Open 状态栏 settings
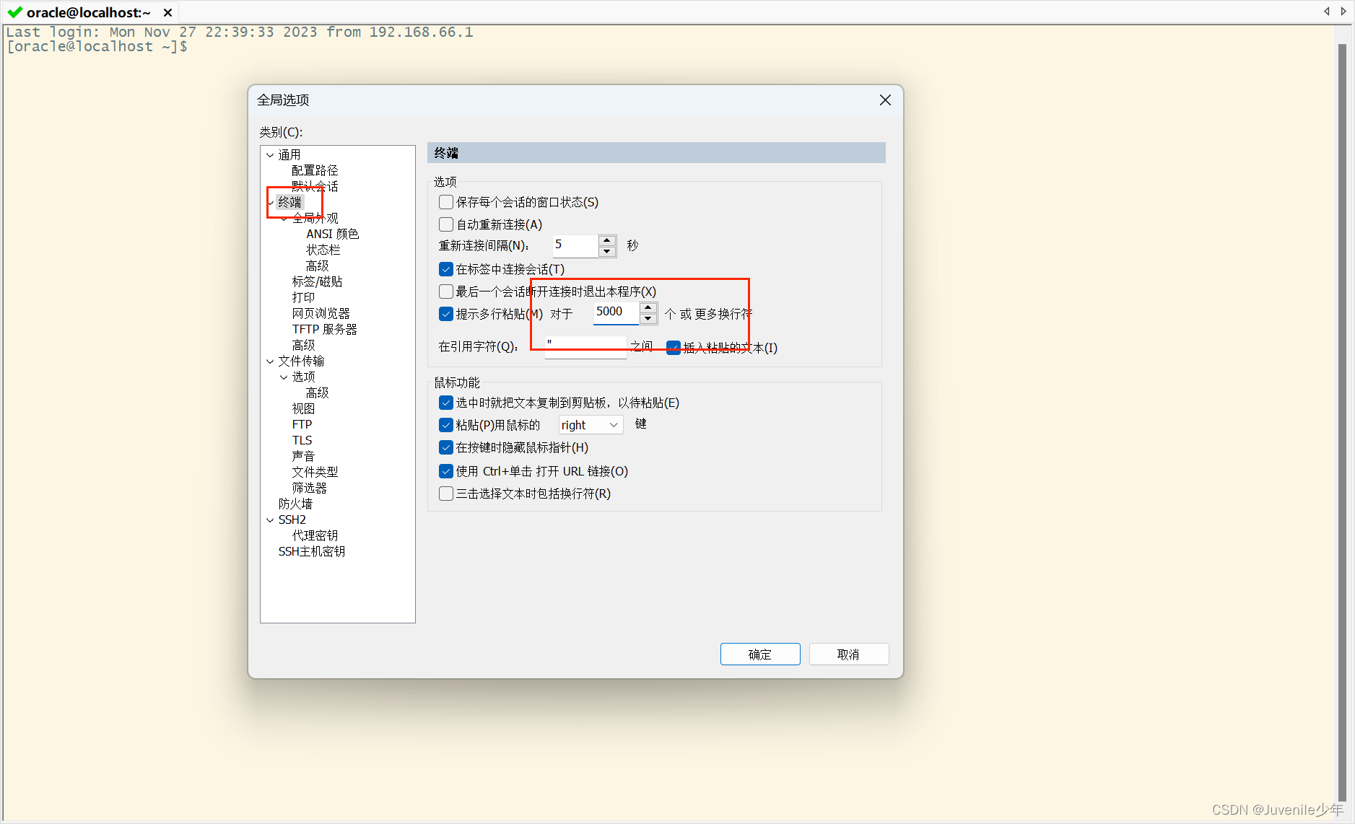This screenshot has height=824, width=1355. (x=323, y=250)
